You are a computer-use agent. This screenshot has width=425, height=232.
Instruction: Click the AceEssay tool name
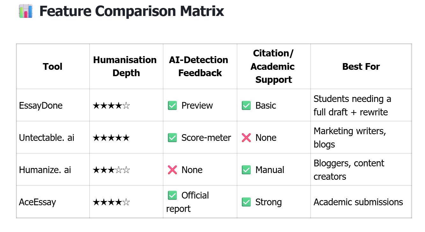[x=38, y=202]
